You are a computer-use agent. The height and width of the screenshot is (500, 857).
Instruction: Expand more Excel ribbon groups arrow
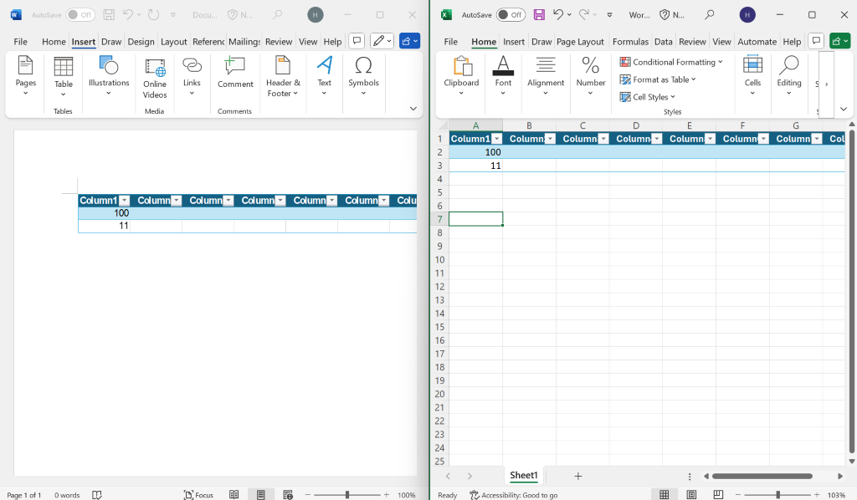826,84
